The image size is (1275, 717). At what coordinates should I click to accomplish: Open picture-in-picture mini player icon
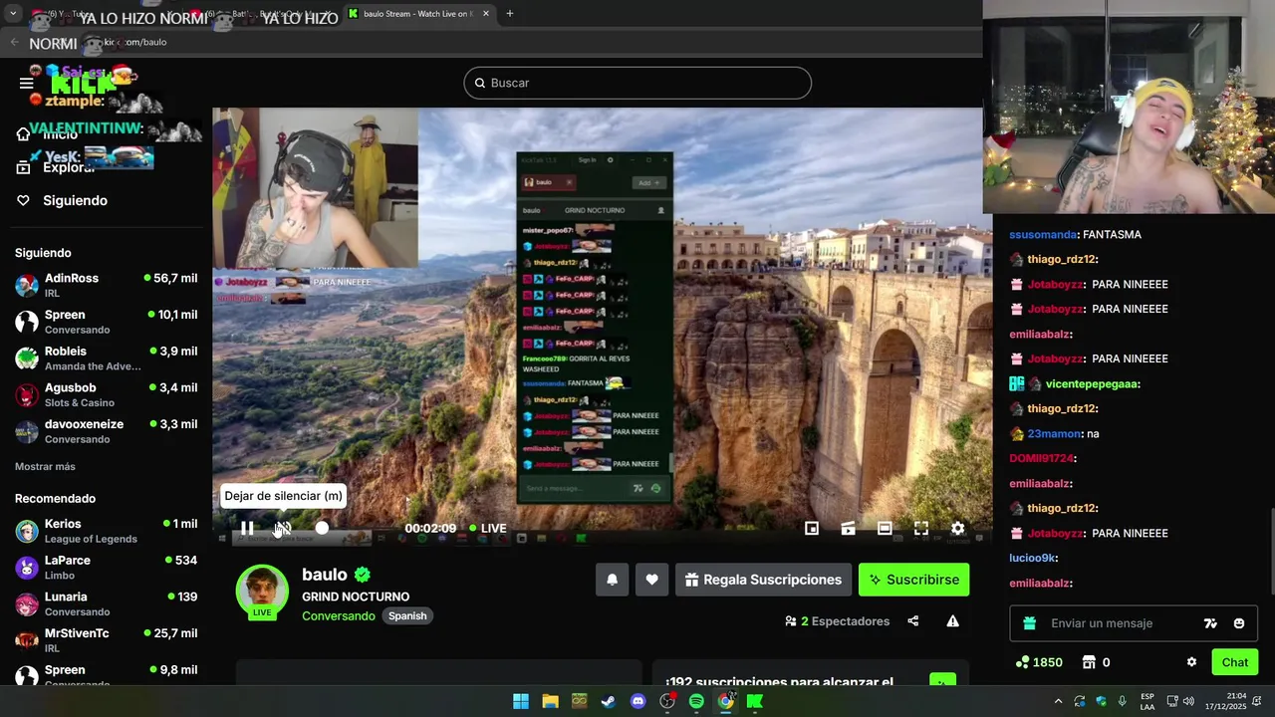(812, 529)
